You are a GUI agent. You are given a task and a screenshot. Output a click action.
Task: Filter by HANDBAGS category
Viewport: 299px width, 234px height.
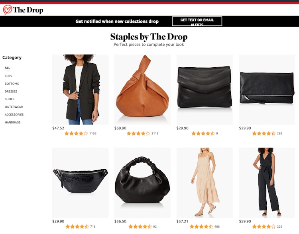coord(13,123)
